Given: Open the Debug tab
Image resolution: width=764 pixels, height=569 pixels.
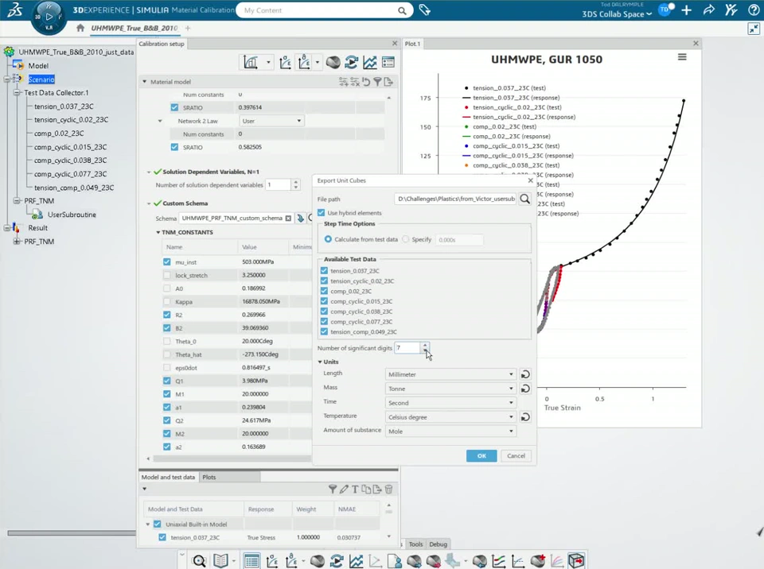Looking at the screenshot, I should click(x=438, y=544).
